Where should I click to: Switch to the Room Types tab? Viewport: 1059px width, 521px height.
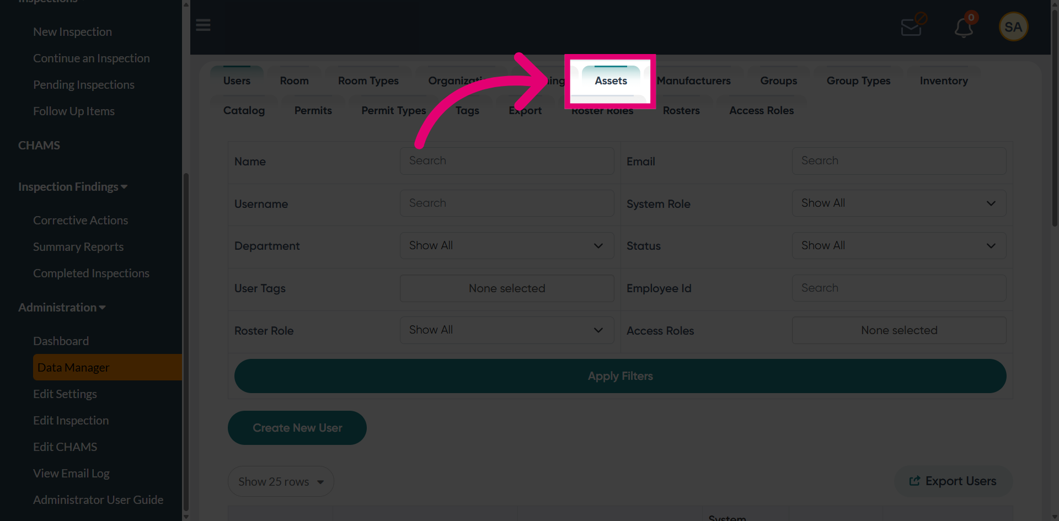coord(368,80)
